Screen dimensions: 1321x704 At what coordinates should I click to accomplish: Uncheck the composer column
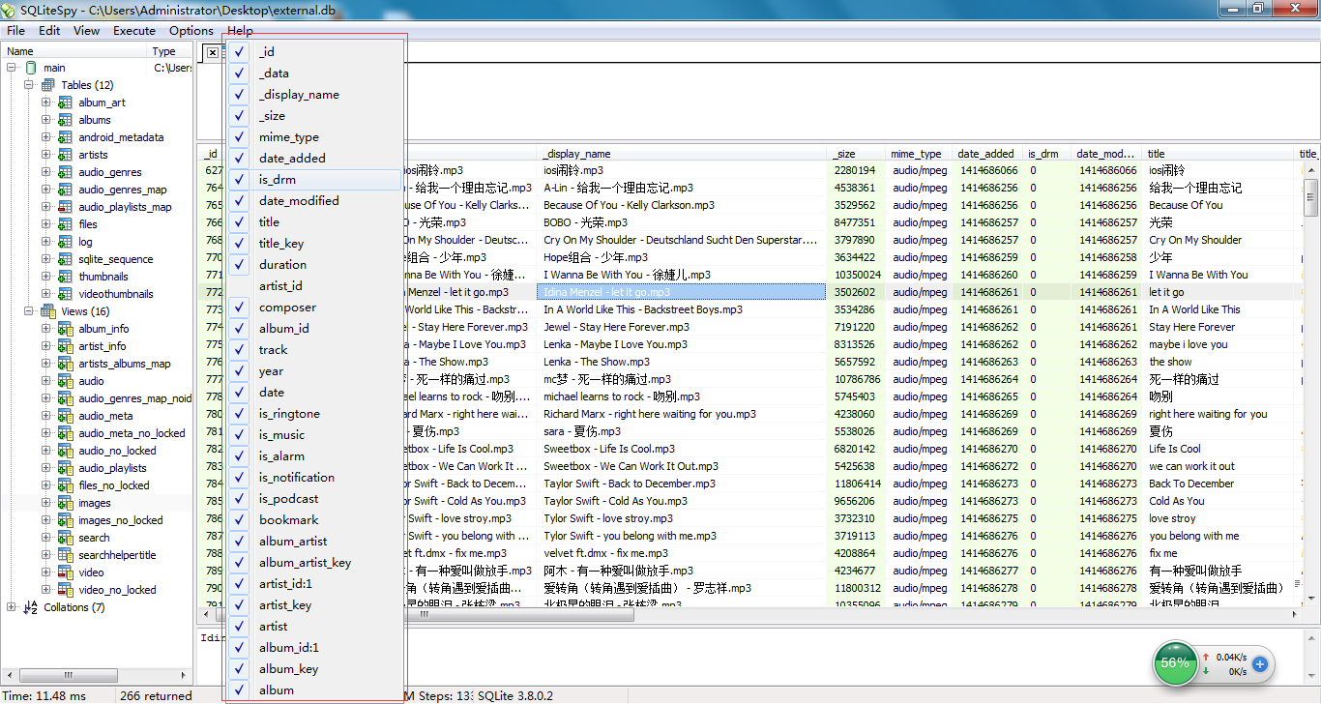[x=239, y=308]
